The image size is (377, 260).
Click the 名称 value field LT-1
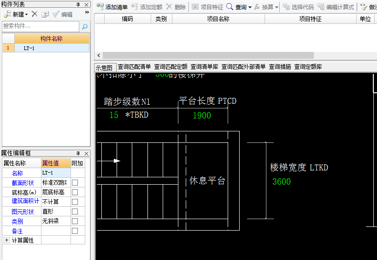pyautogui.click(x=56, y=173)
